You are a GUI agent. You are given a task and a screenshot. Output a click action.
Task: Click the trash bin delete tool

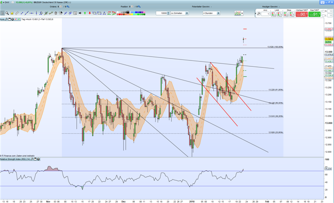coord(56,13)
